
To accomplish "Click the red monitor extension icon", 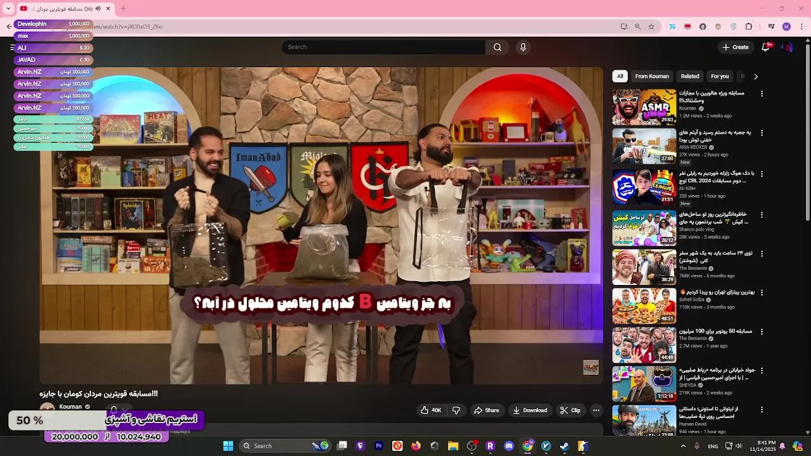I will point(687,27).
